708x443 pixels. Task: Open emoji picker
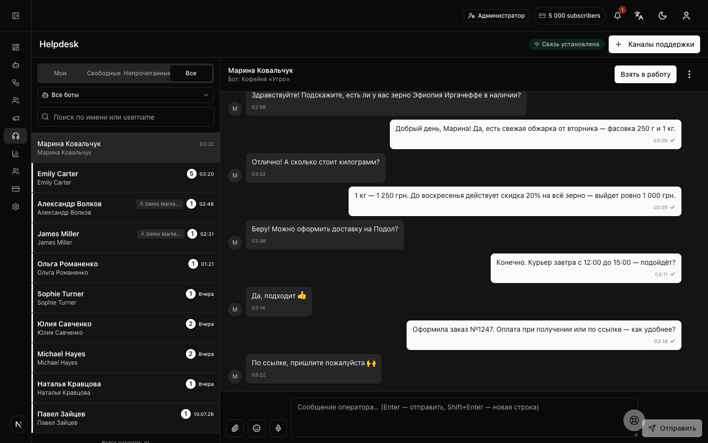(257, 428)
